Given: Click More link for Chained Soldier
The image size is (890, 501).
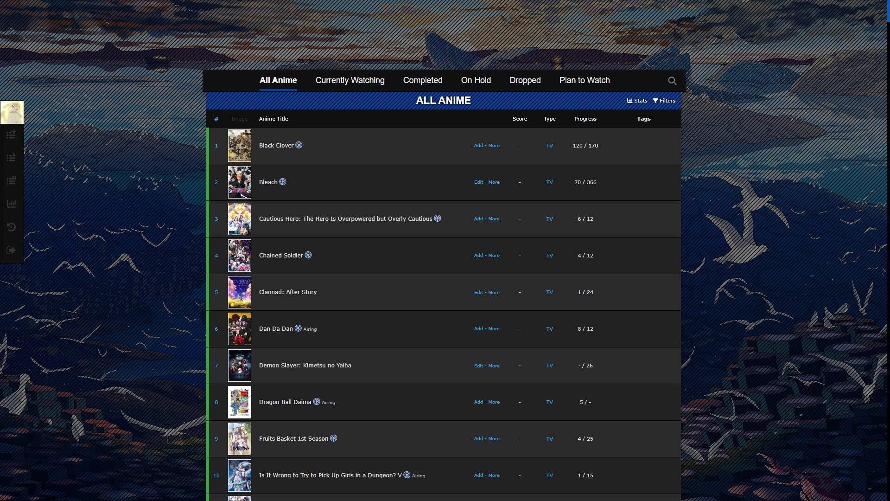Looking at the screenshot, I should point(494,256).
